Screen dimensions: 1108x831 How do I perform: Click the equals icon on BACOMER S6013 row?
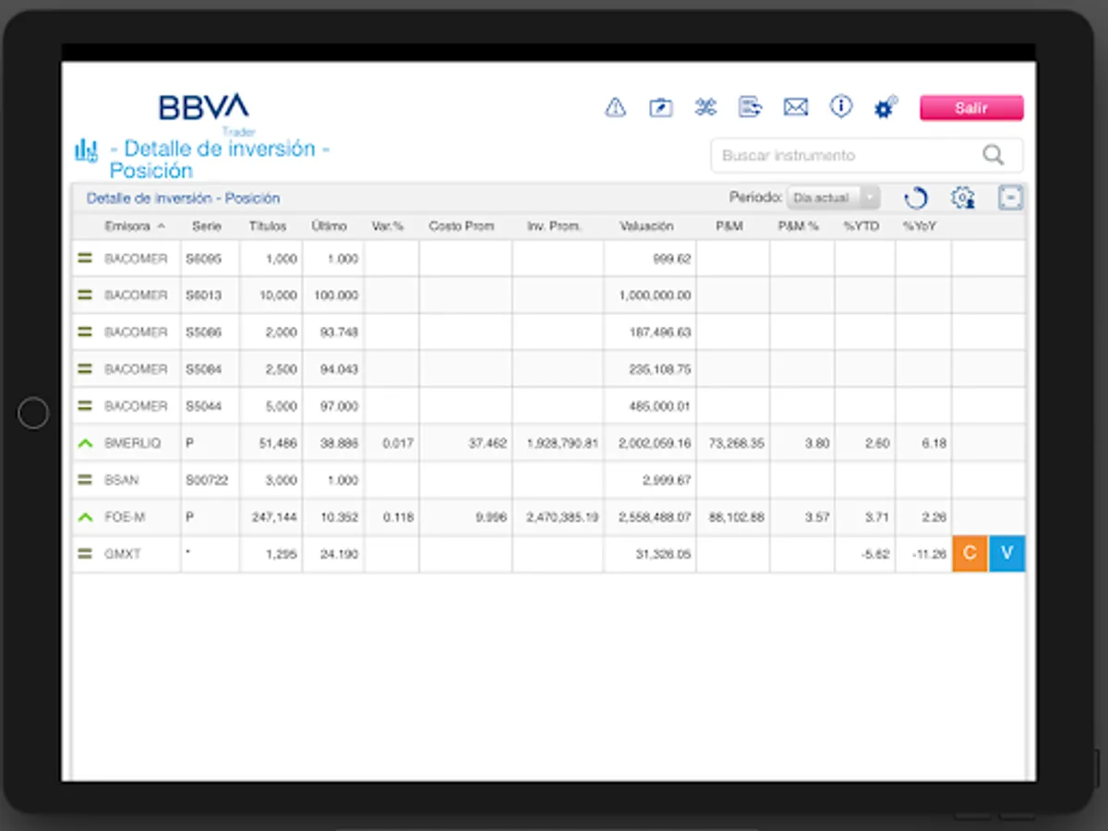click(85, 295)
